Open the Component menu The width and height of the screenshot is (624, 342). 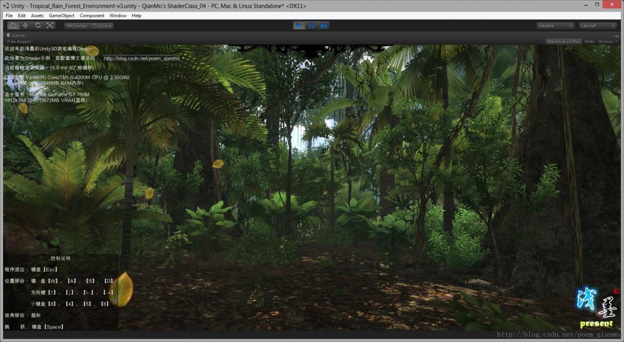[x=92, y=16]
